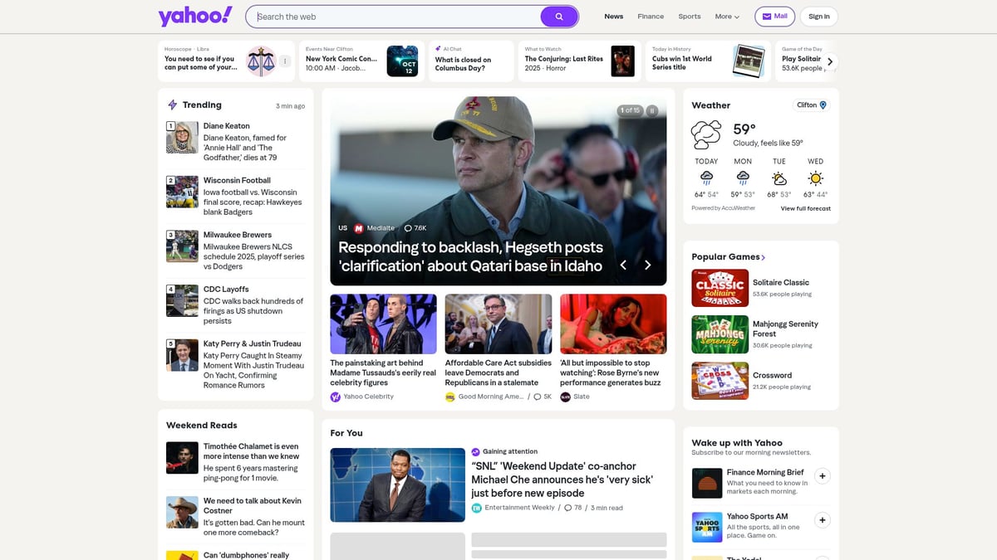The width and height of the screenshot is (997, 560).
Task: Open Affordable Care Act subsidies headline
Action: click(498, 373)
